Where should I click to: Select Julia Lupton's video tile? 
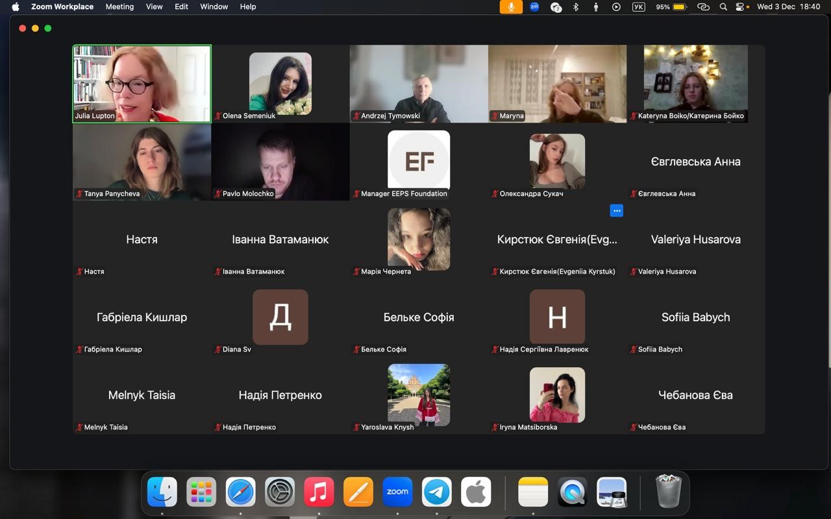[142, 84]
